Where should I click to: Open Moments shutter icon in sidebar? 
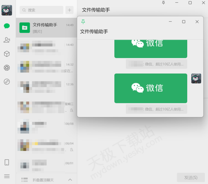tap(7, 68)
